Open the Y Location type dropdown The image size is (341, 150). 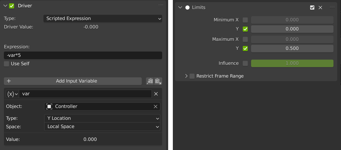pyautogui.click(x=102, y=118)
